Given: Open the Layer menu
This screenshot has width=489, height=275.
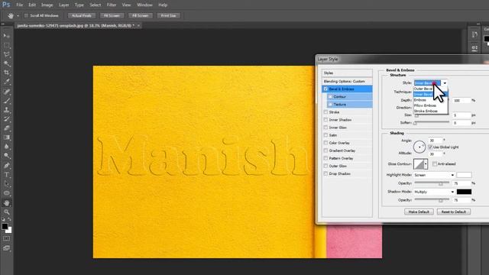Looking at the screenshot, I should tap(64, 5).
